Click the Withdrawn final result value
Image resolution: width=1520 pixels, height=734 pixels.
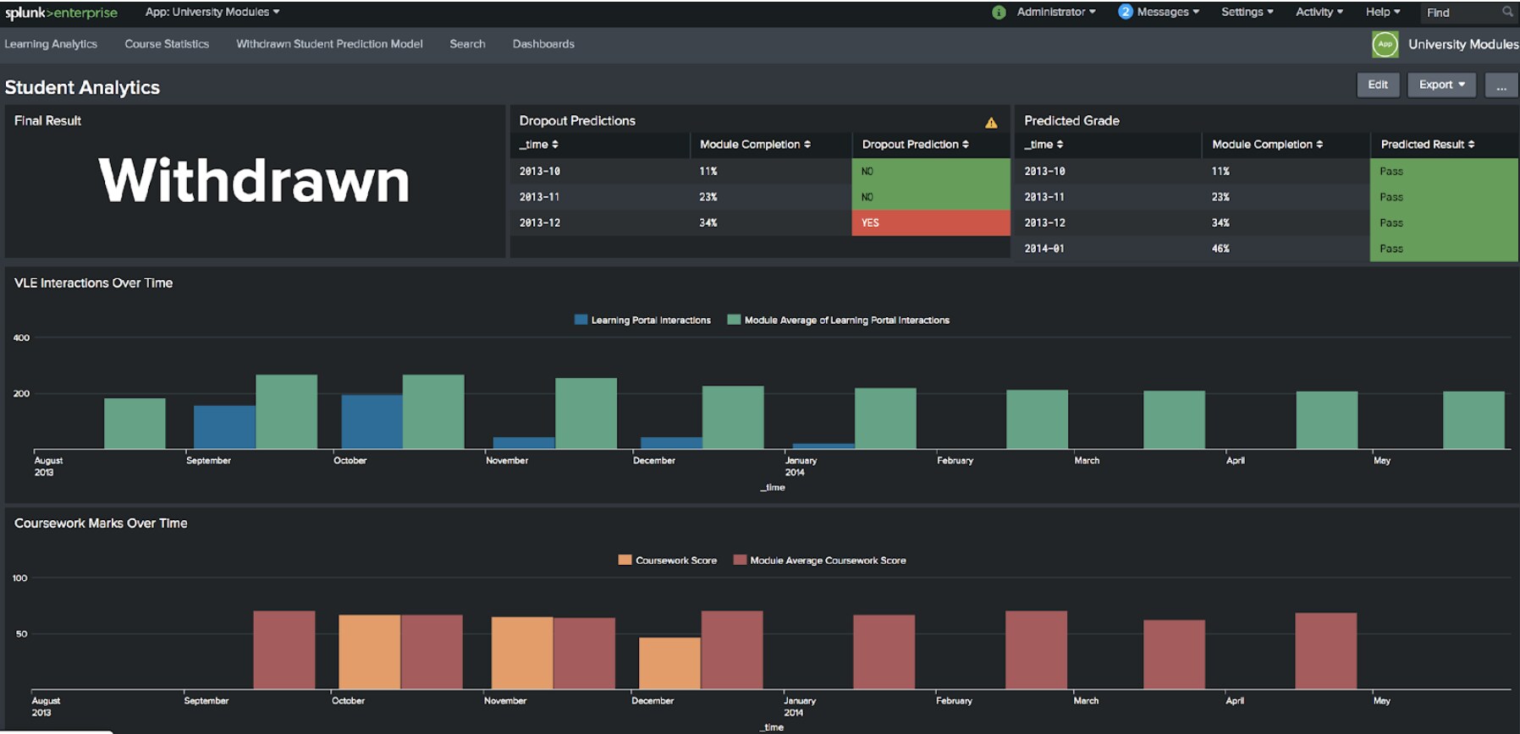[254, 180]
